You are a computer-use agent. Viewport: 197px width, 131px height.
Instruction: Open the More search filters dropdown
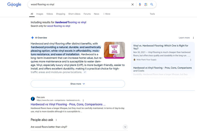[x=107, y=14]
